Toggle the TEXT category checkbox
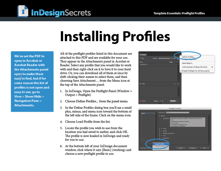This screenshot has width=221, height=171. point(162,136)
